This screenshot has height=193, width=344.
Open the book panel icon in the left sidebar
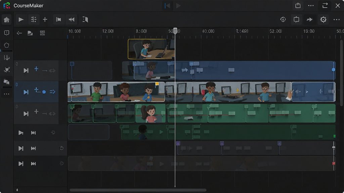coord(7,33)
